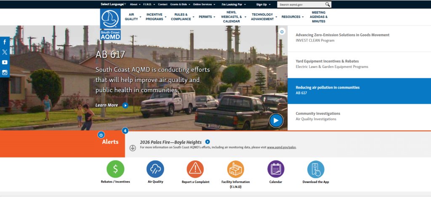Open the Rules & Compliance main menu

(182, 17)
